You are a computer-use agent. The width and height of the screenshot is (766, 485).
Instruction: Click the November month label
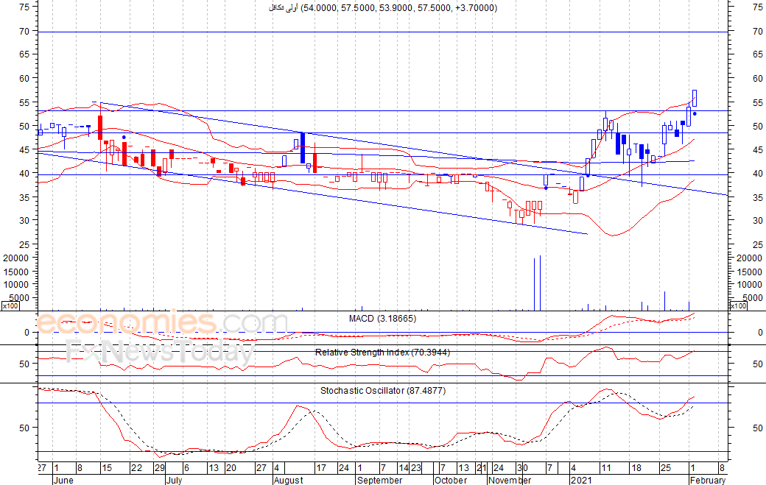coord(510,480)
